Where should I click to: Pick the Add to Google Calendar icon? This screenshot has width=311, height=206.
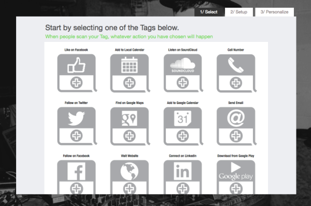click(182, 118)
